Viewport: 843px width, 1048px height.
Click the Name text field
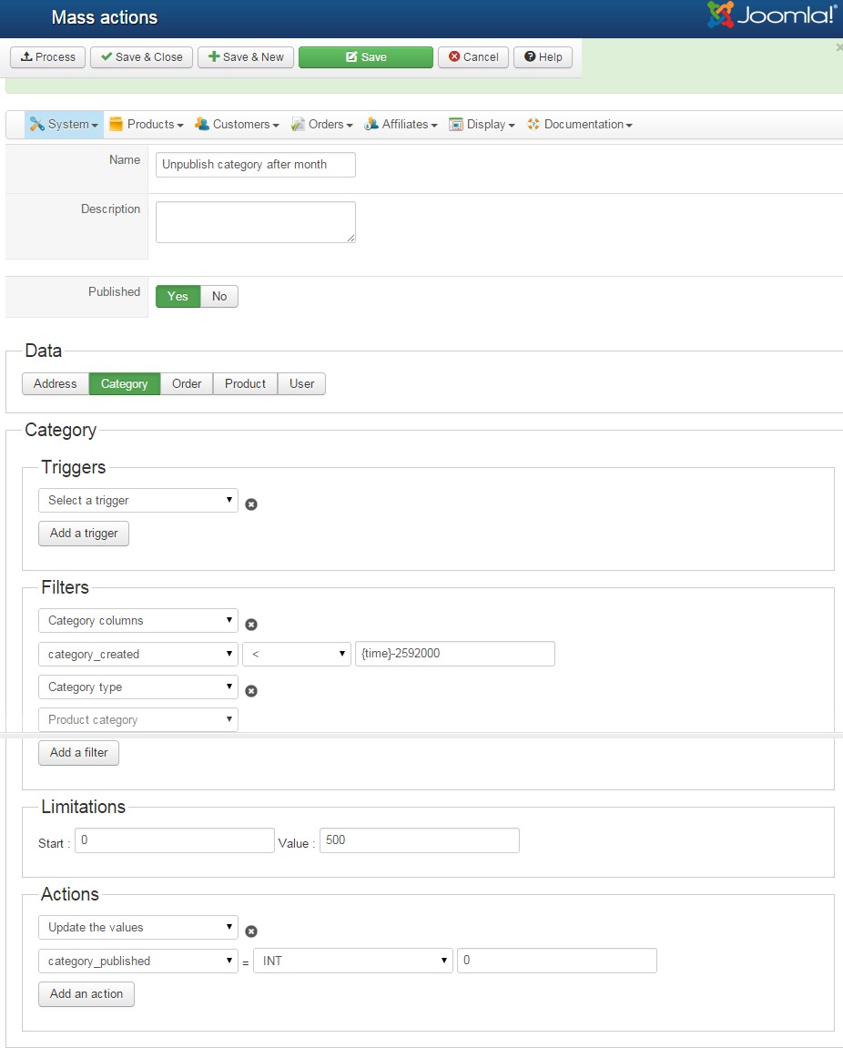[256, 165]
